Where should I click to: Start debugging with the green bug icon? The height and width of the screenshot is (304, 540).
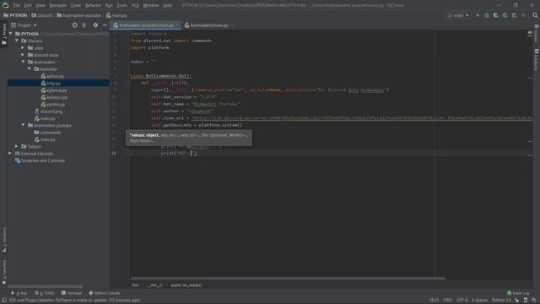[487, 15]
